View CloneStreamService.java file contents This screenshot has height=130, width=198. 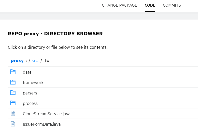[x=47, y=114]
